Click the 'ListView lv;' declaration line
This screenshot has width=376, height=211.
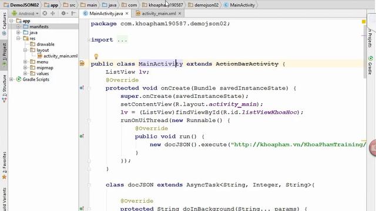coord(127,72)
